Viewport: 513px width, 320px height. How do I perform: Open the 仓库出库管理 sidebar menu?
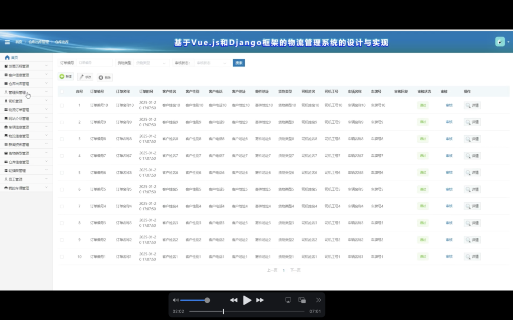pyautogui.click(x=26, y=84)
